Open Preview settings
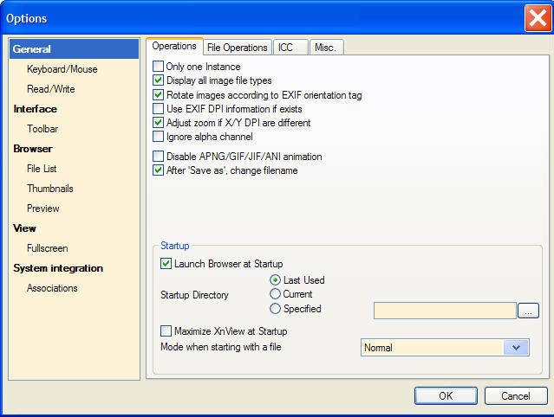The image size is (554, 417). pos(43,208)
